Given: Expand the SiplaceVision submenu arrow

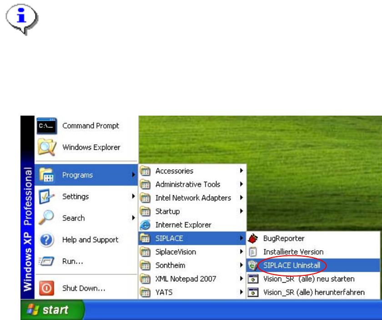Looking at the screenshot, I should click(241, 251).
